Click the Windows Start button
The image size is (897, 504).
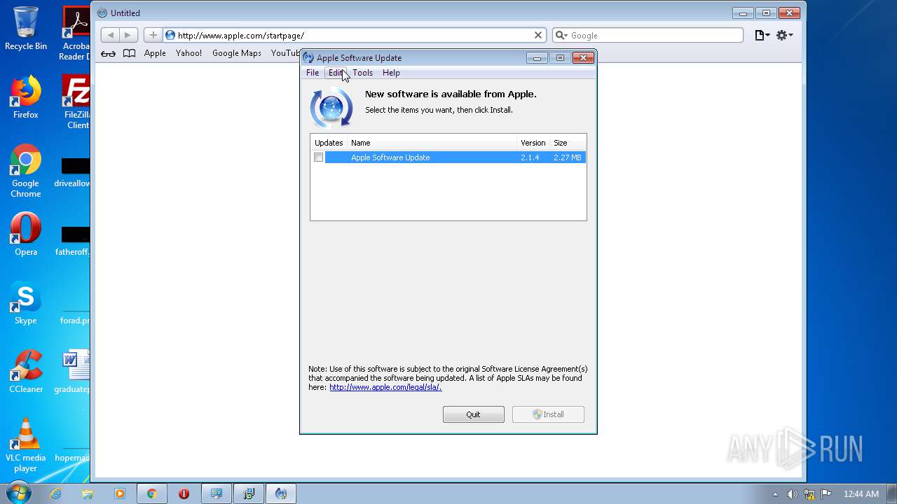coord(18,493)
